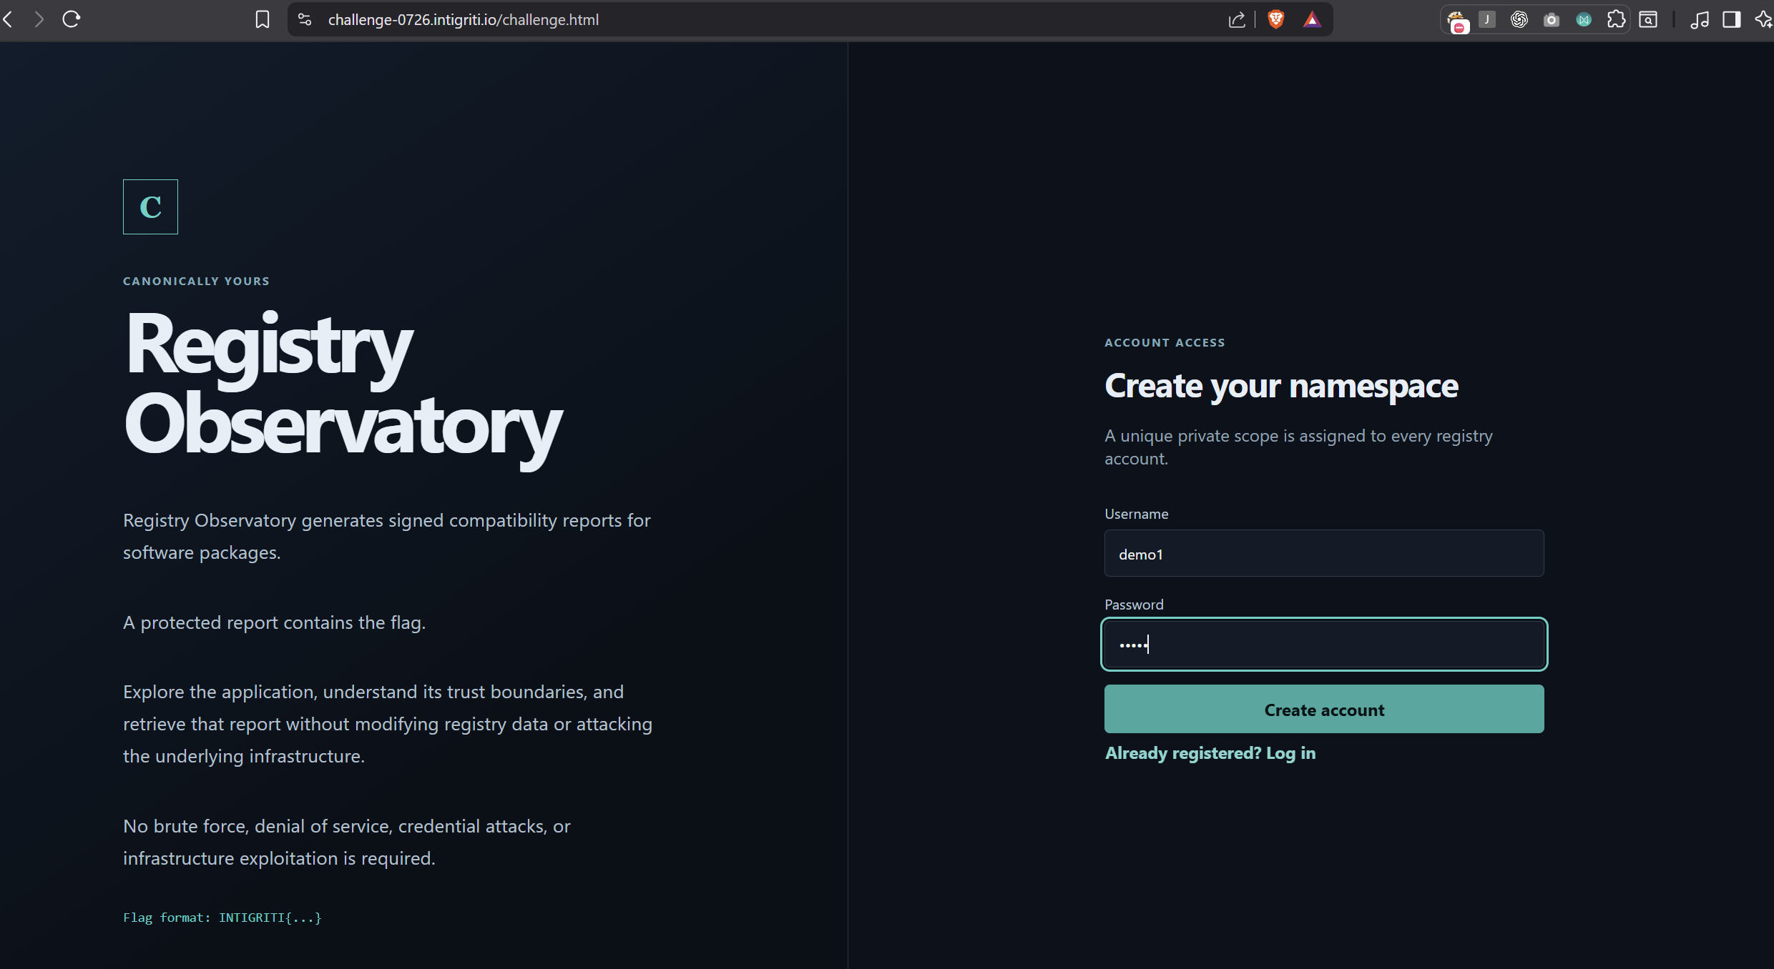Open the Leo AI sparkle icon
This screenshot has width=1774, height=969.
[x=1764, y=19]
